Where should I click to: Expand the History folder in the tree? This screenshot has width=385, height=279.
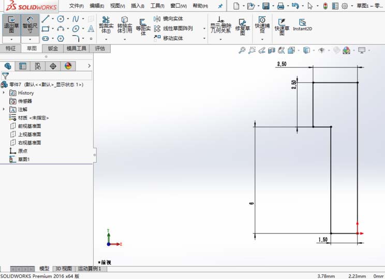(x=4, y=93)
